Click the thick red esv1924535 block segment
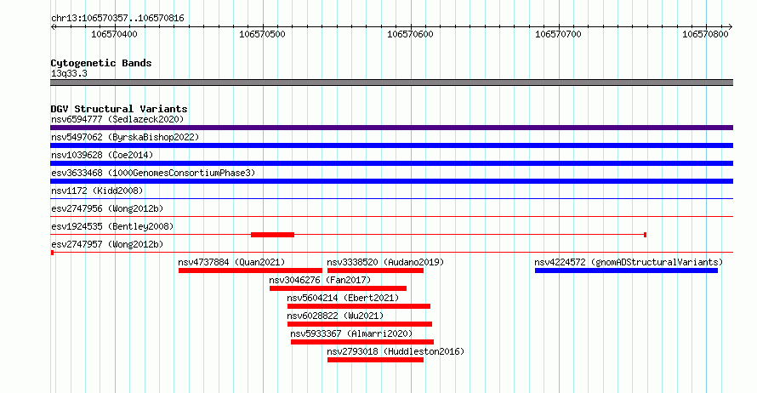This screenshot has height=393, width=757. (x=272, y=235)
